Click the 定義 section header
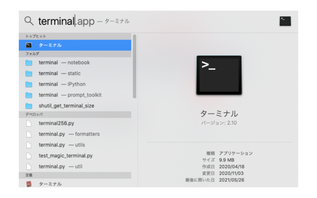Screen dimensions: 317x198 pos(75,175)
